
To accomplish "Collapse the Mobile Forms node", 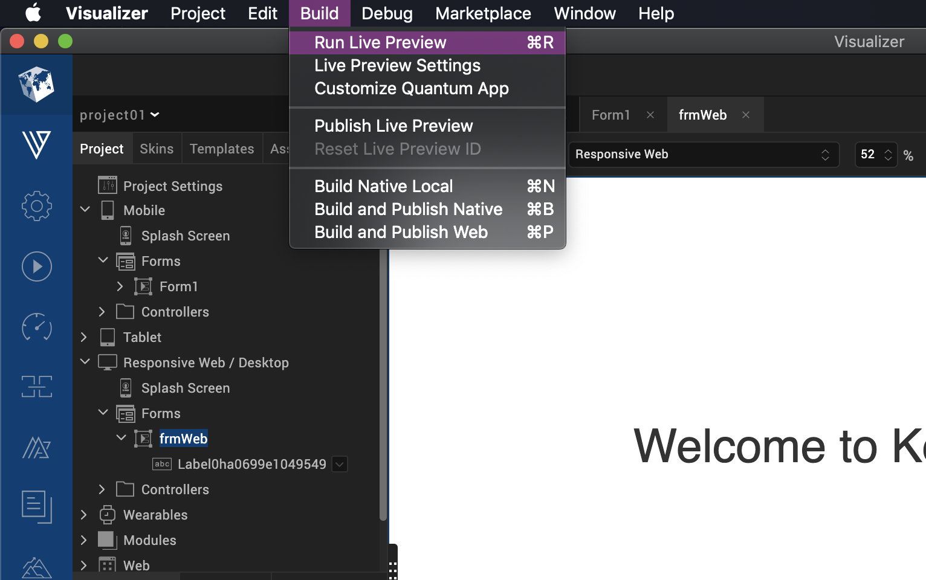I will 103,260.
